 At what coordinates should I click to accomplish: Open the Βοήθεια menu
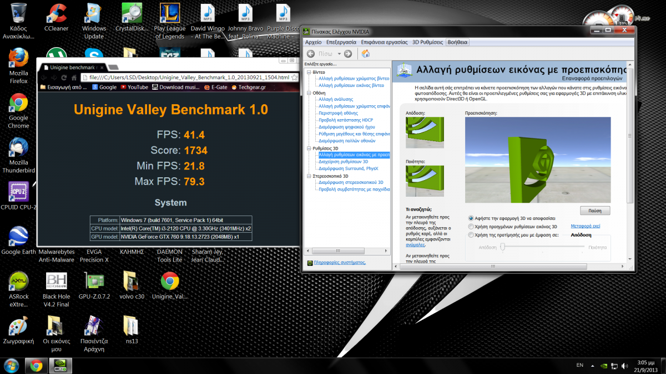tap(458, 42)
